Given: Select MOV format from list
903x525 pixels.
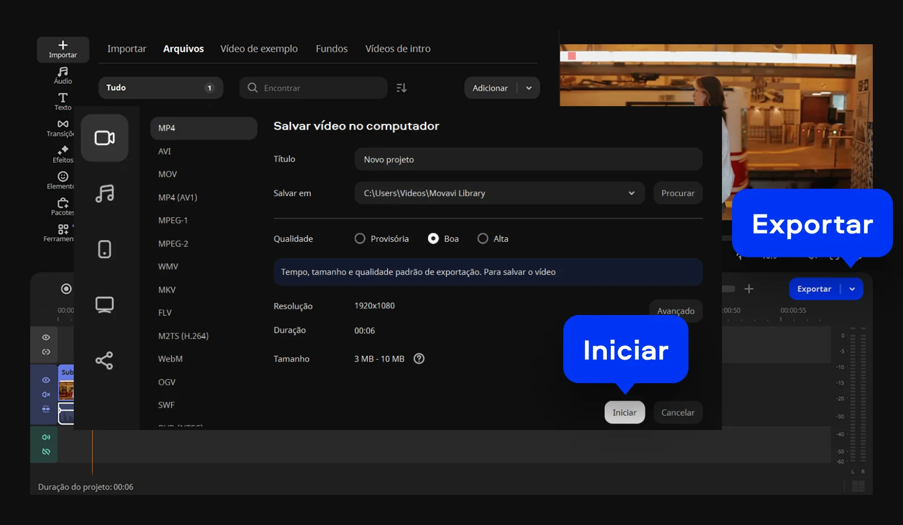Looking at the screenshot, I should [x=167, y=174].
